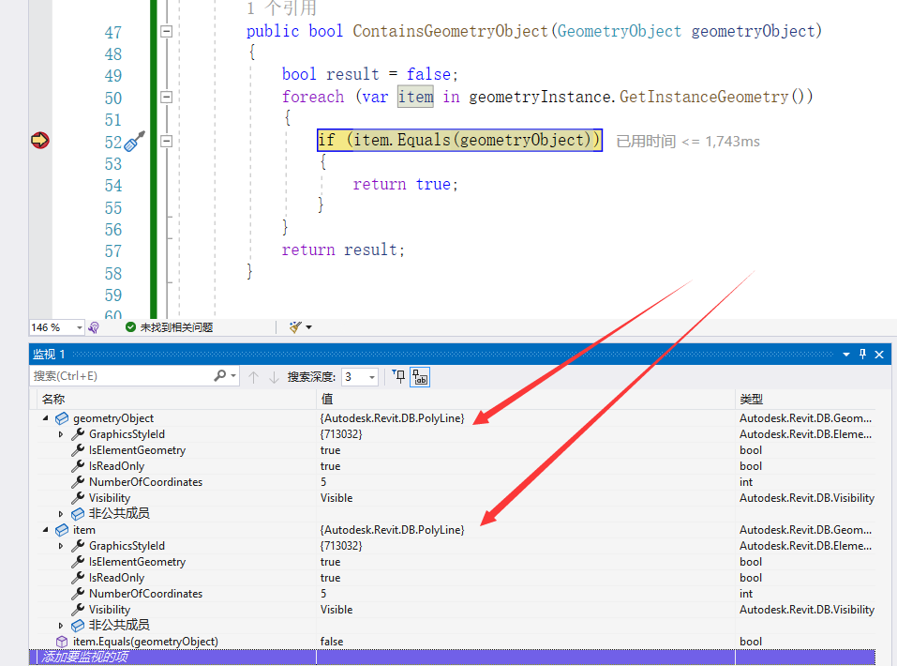The height and width of the screenshot is (666, 897).
Task: Collapse the code block at line 47
Action: (x=167, y=31)
